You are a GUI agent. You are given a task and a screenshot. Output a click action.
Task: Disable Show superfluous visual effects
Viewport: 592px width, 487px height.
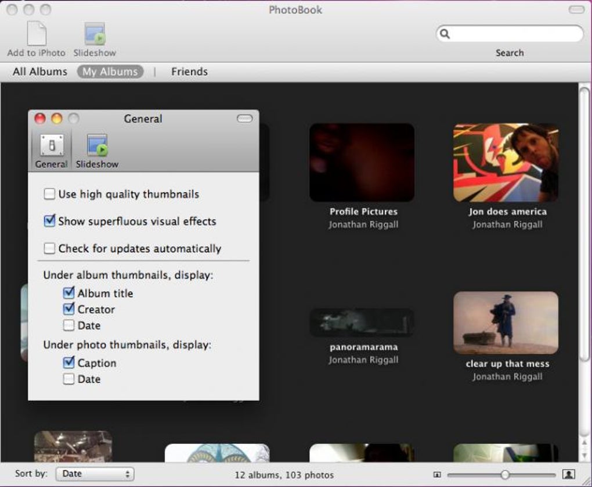tap(50, 221)
